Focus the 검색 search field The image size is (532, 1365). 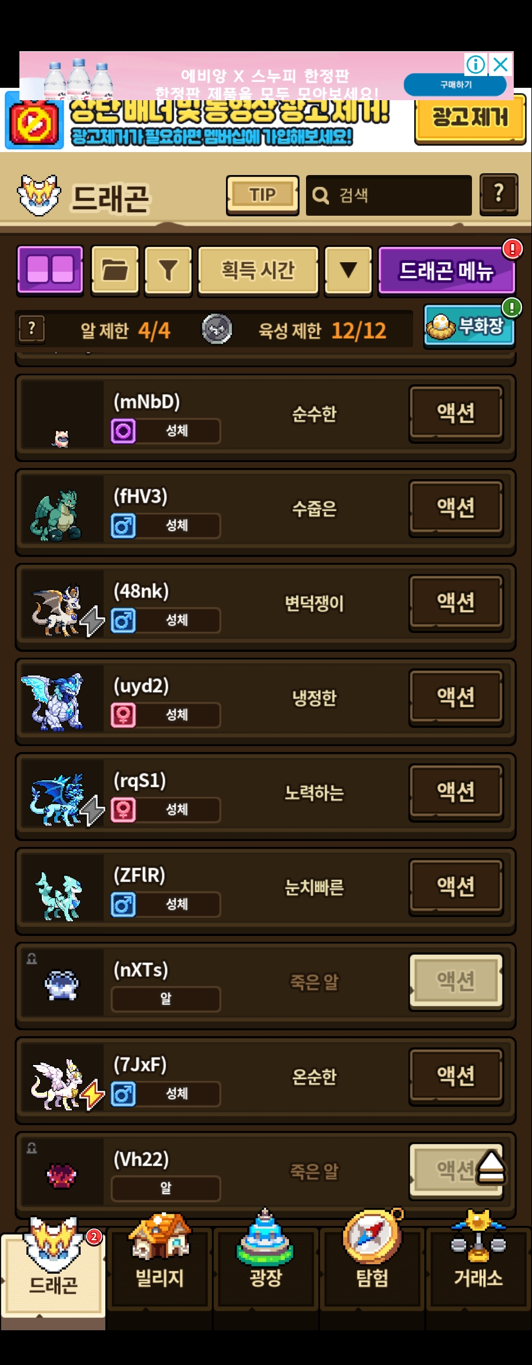pos(389,195)
